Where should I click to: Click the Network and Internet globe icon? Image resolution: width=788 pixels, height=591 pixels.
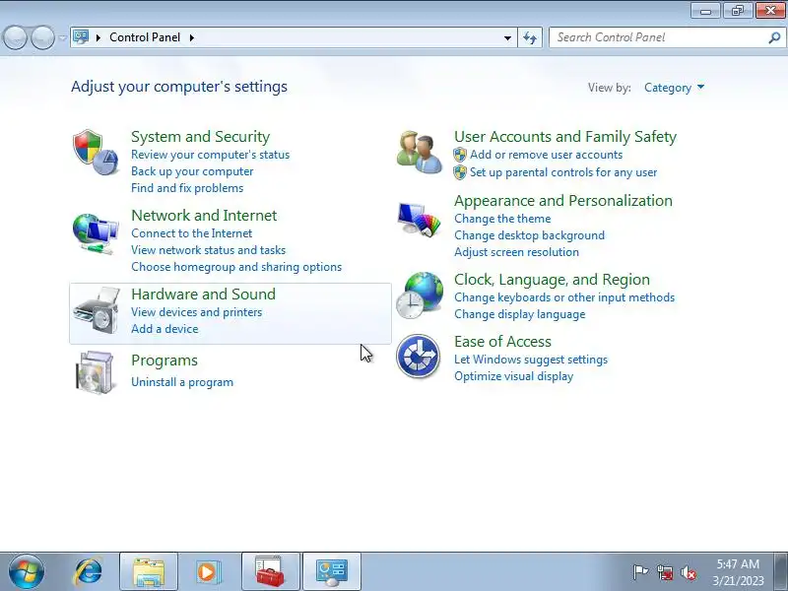coord(96,234)
